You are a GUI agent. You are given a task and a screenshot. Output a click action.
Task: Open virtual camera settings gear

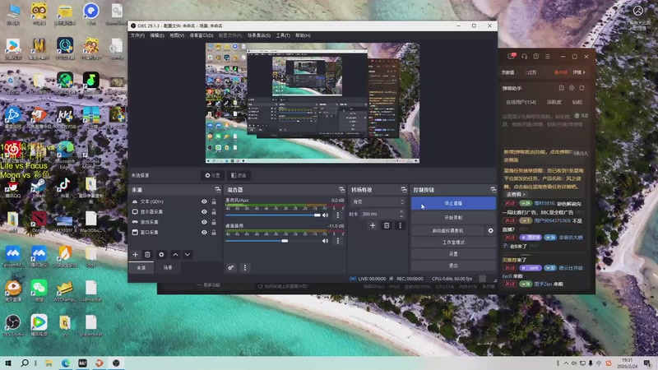pyautogui.click(x=490, y=231)
